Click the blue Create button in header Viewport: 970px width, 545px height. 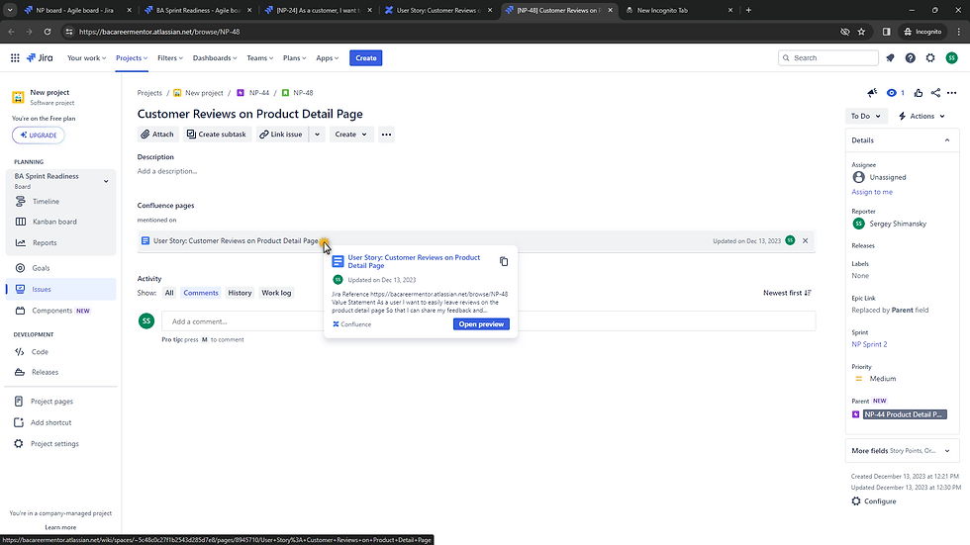(365, 58)
